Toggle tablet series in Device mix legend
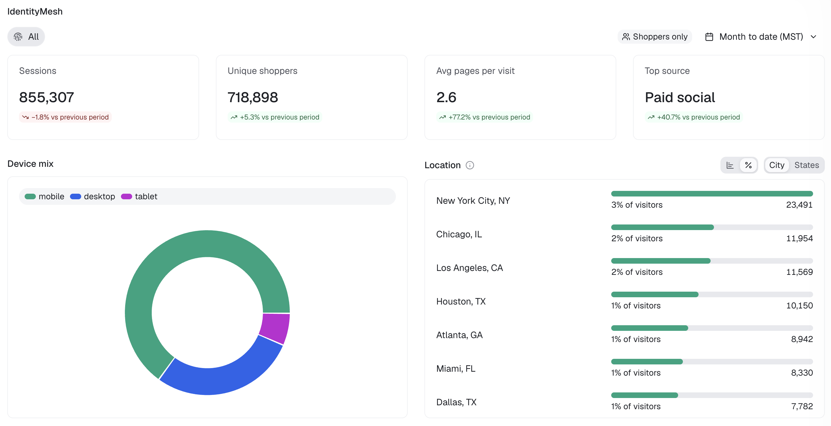Image resolution: width=831 pixels, height=426 pixels. pos(139,196)
